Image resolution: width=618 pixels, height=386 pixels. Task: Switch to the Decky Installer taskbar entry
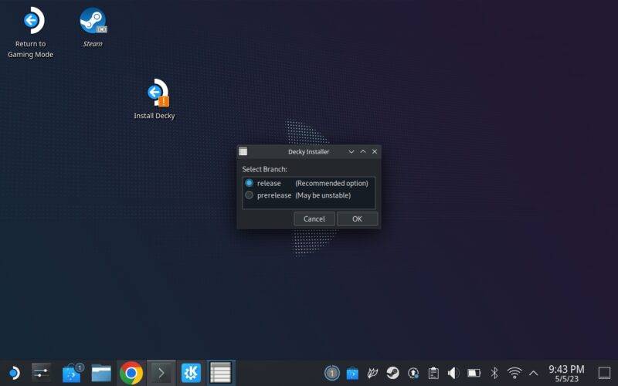pyautogui.click(x=220, y=374)
